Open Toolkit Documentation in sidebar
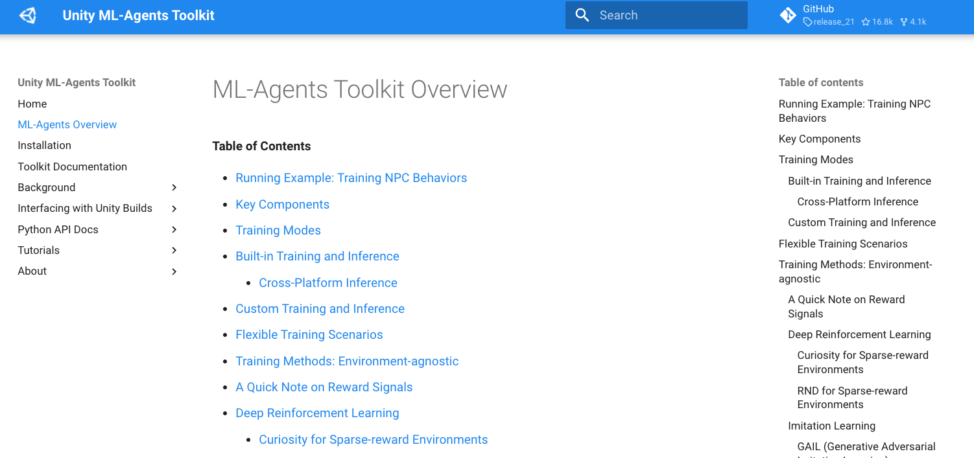The image size is (974, 458). click(x=73, y=166)
